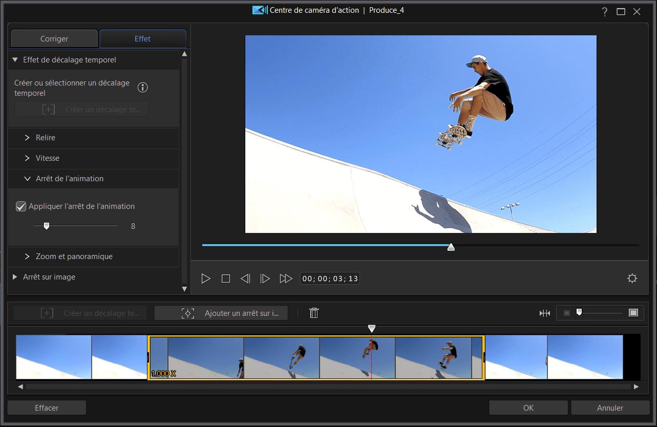Click the "Ajouter un arrêt sur i..." button
657x427 pixels.
pos(221,312)
